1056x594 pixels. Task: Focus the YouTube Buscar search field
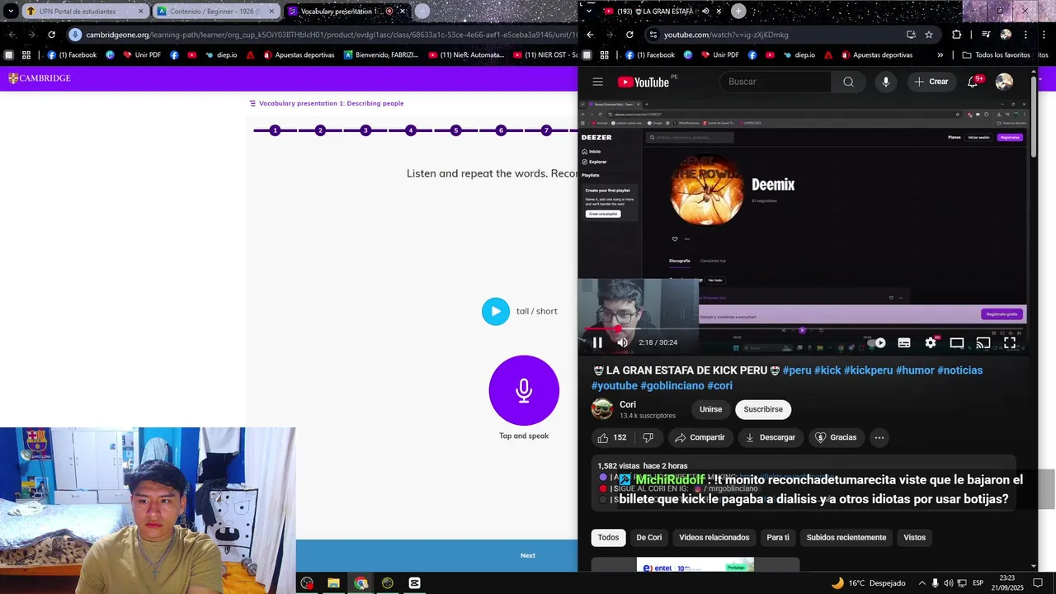pos(775,82)
